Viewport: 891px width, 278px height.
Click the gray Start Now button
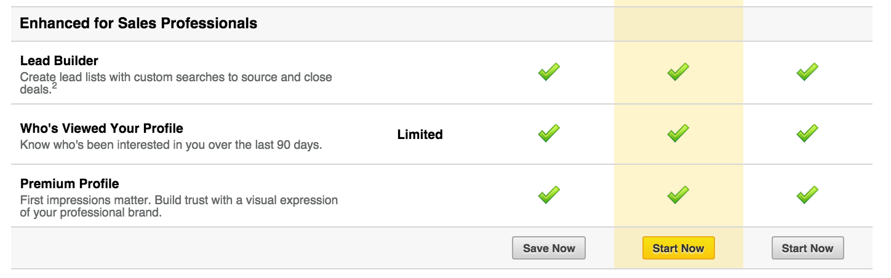[x=807, y=248]
